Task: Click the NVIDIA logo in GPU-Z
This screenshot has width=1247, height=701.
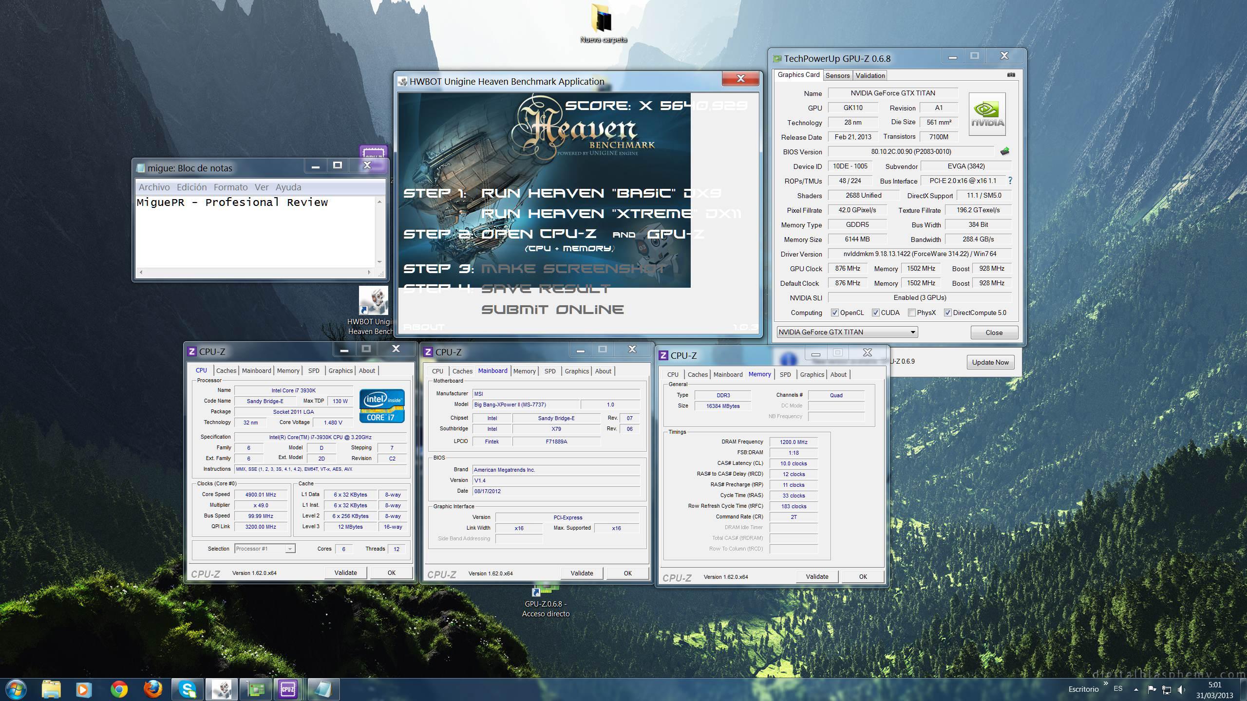Action: [987, 114]
